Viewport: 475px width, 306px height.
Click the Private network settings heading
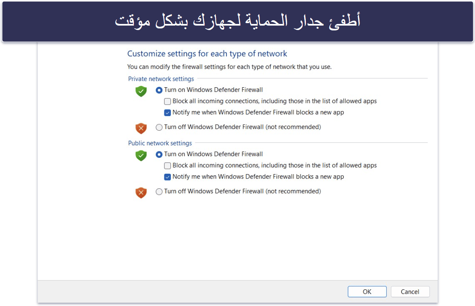tap(161, 79)
